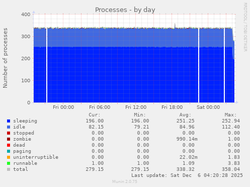Click the 'runnable' legend label
This screenshot has width=250, height=187.
tap(25, 163)
